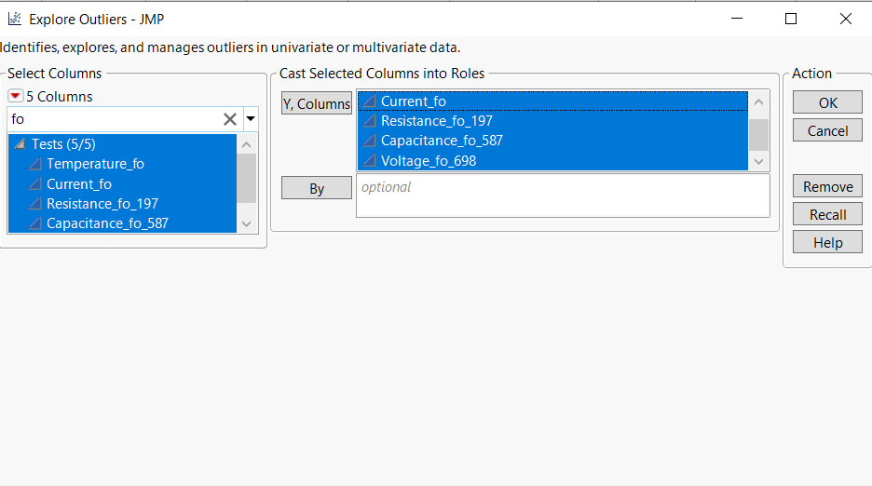Viewport: 872px width, 486px height.
Task: Click the column search input field
Action: point(112,119)
